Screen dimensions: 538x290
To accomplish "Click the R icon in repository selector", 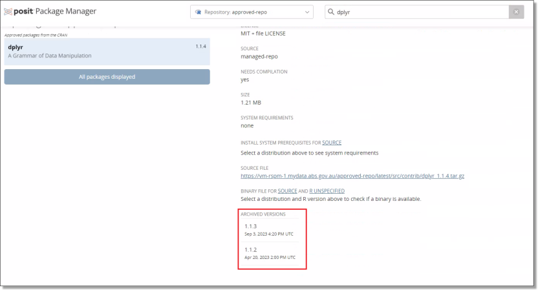I will pos(198,12).
